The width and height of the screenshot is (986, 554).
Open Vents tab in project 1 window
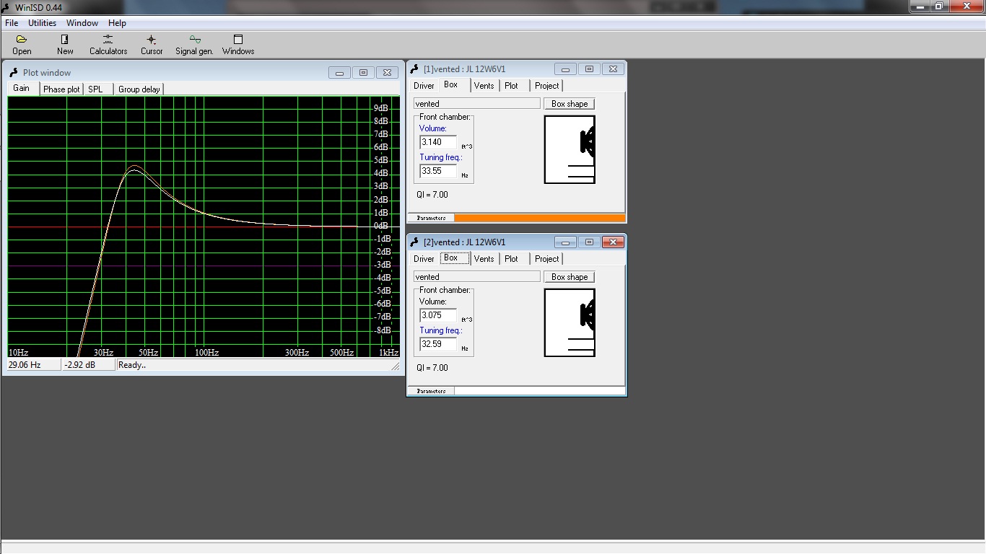click(x=484, y=86)
